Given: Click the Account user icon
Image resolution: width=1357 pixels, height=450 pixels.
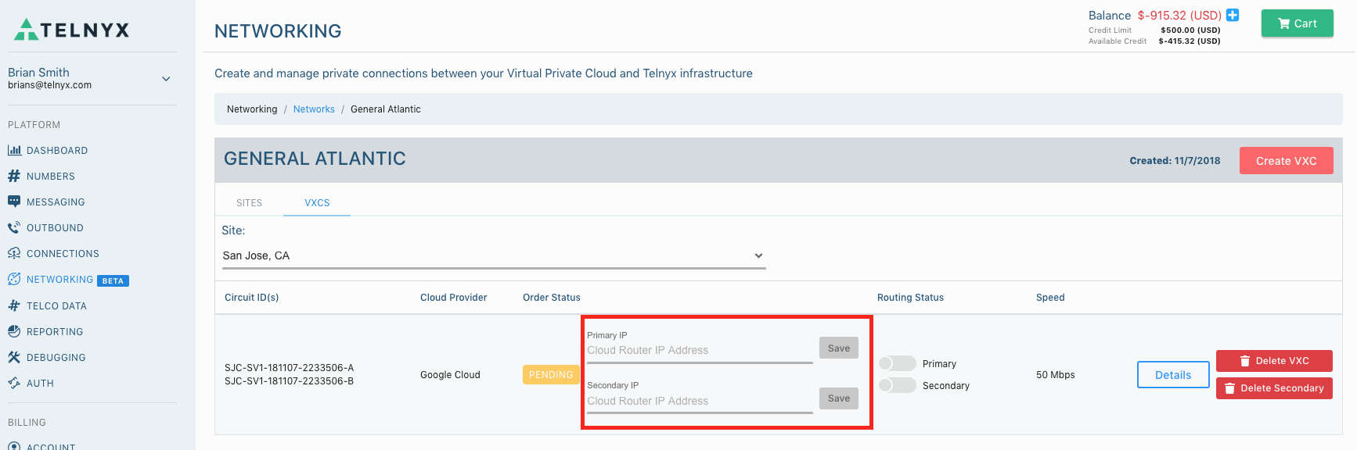Looking at the screenshot, I should point(14,447).
